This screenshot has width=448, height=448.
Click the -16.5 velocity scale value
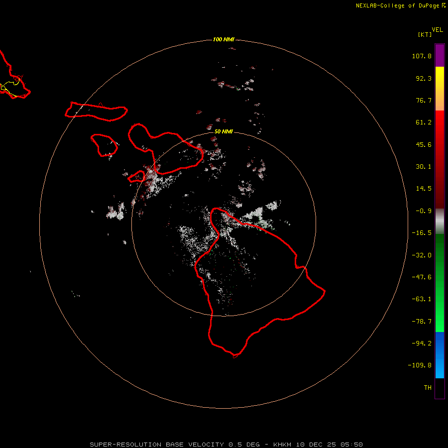click(x=422, y=233)
